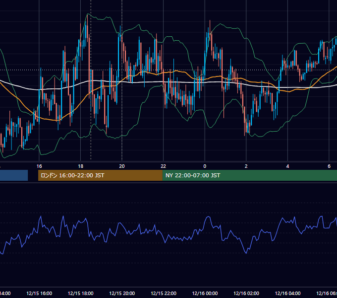Click the 12/16 00:00 date label
The width and height of the screenshot is (337, 298).
(x=205, y=294)
